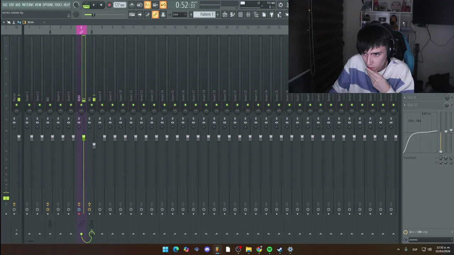Viewport: 454px width, 255px height.
Task: Mute the XOXO track green LED
Action: [81, 105]
